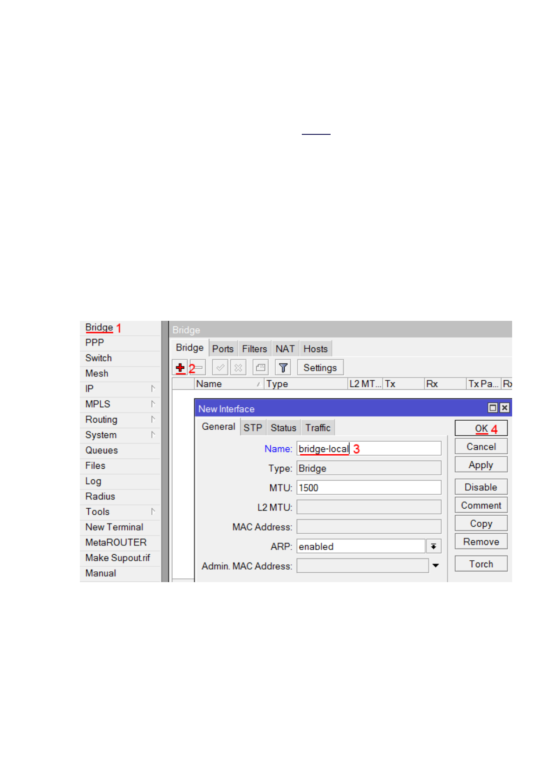The width and height of the screenshot is (553, 783).
Task: Click the comment note toolbar icon
Action: 260,368
